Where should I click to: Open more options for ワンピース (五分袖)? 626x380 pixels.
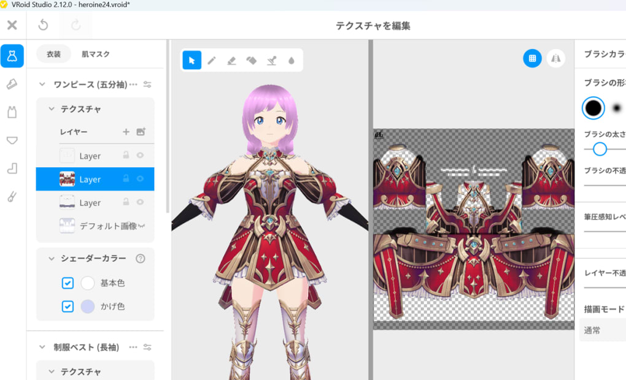point(133,84)
